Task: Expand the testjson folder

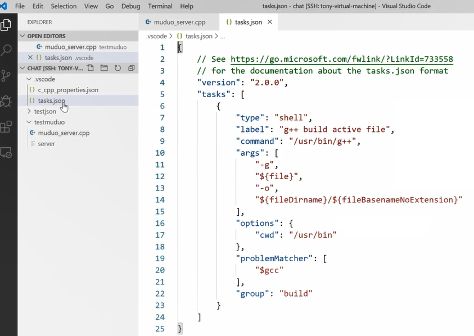Action: coord(44,111)
